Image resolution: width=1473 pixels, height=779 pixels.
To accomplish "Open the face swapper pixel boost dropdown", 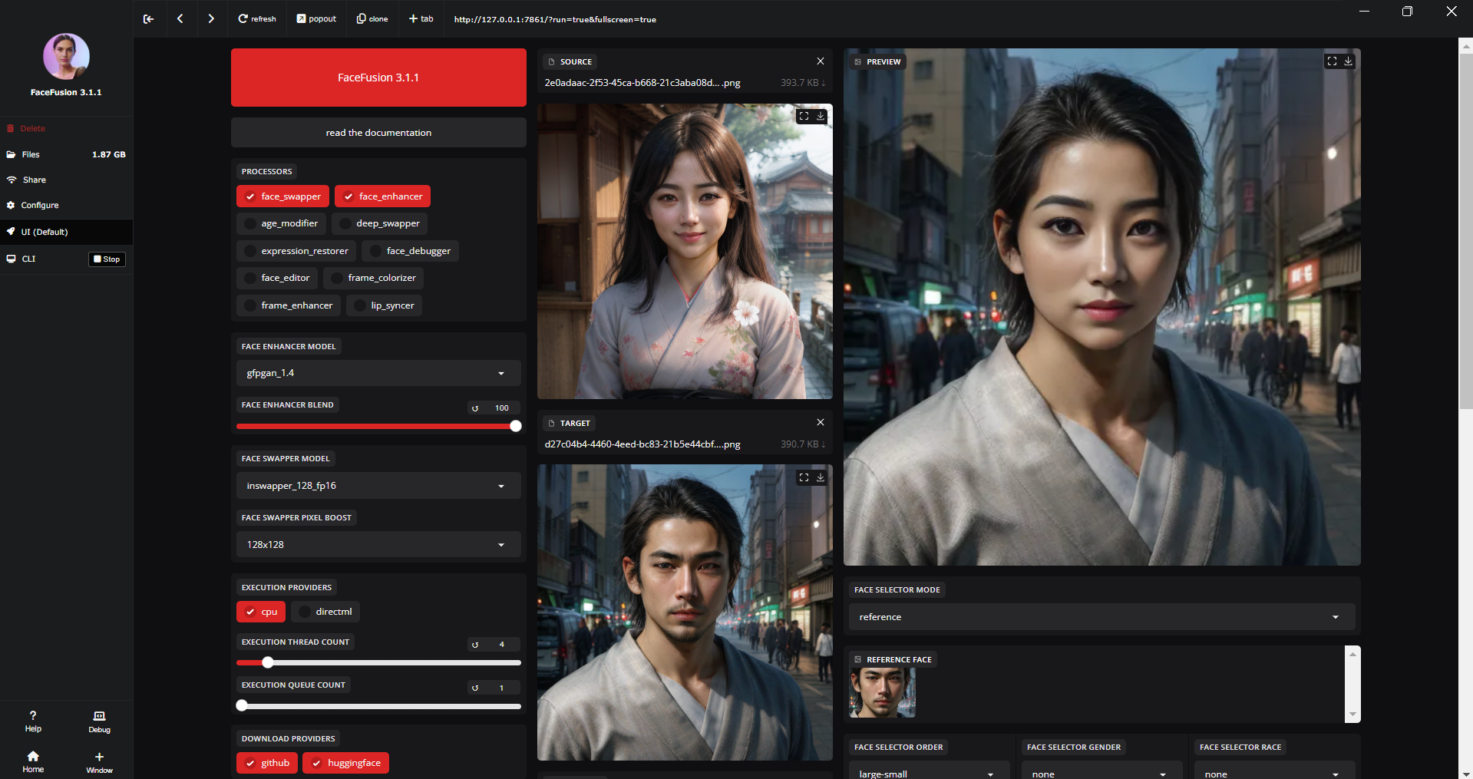I will click(x=378, y=544).
